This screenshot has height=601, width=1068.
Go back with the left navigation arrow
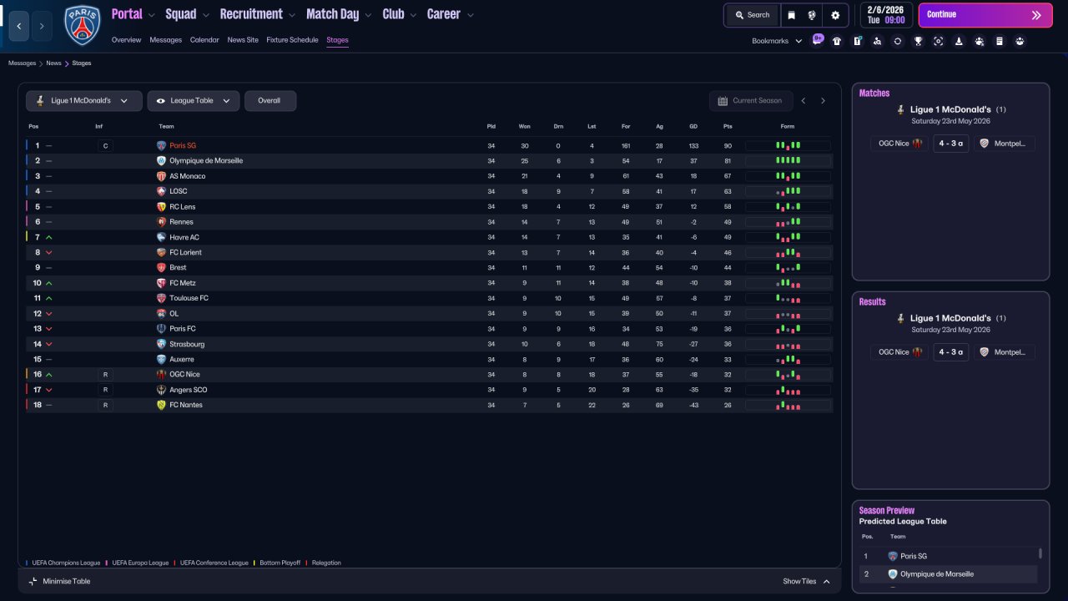(x=18, y=26)
